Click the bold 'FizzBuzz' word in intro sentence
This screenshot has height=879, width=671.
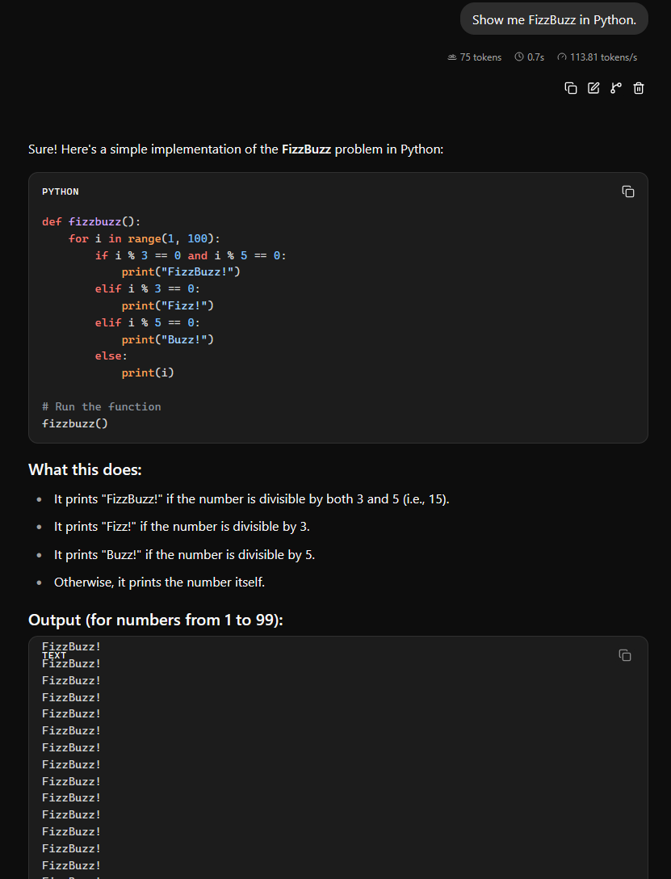click(306, 149)
